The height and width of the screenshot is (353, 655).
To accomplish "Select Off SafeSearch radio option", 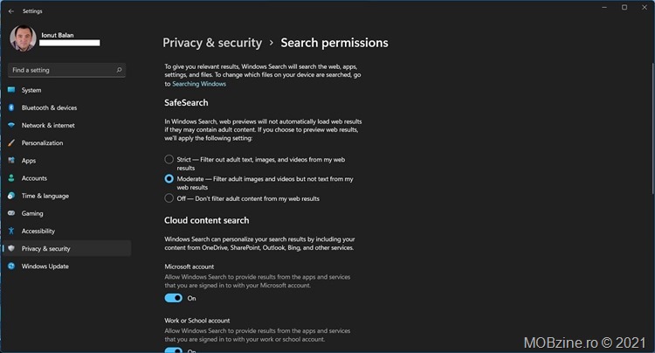I will (x=169, y=198).
